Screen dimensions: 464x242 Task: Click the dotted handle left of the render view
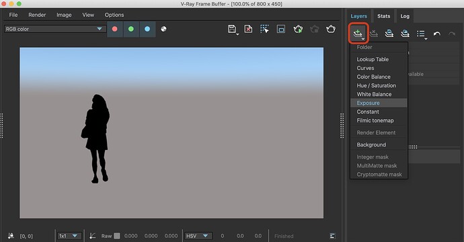1,126
